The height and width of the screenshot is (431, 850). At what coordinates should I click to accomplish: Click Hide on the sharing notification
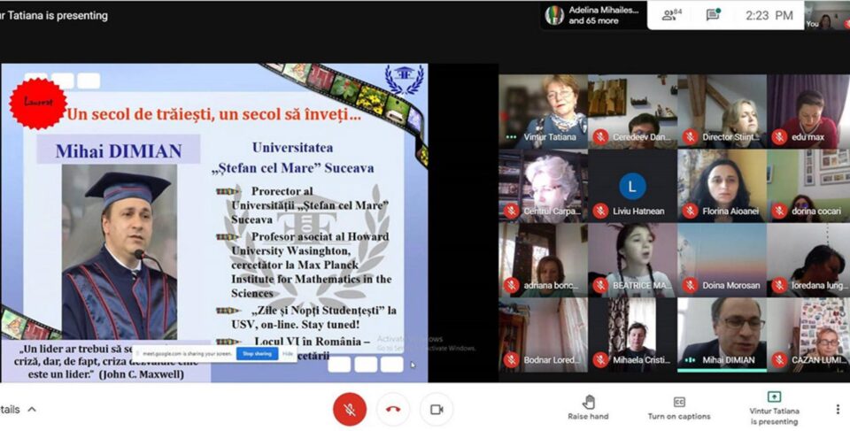288,353
